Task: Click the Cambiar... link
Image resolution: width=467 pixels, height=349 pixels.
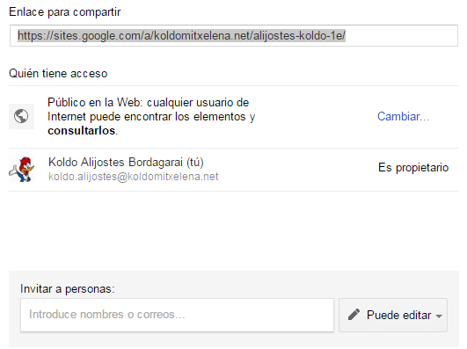Action: (x=404, y=116)
